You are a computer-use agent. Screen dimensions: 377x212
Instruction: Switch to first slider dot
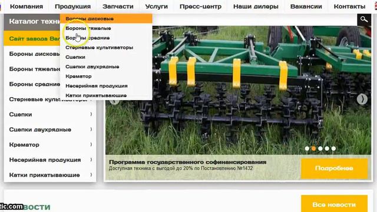[x=307, y=148]
